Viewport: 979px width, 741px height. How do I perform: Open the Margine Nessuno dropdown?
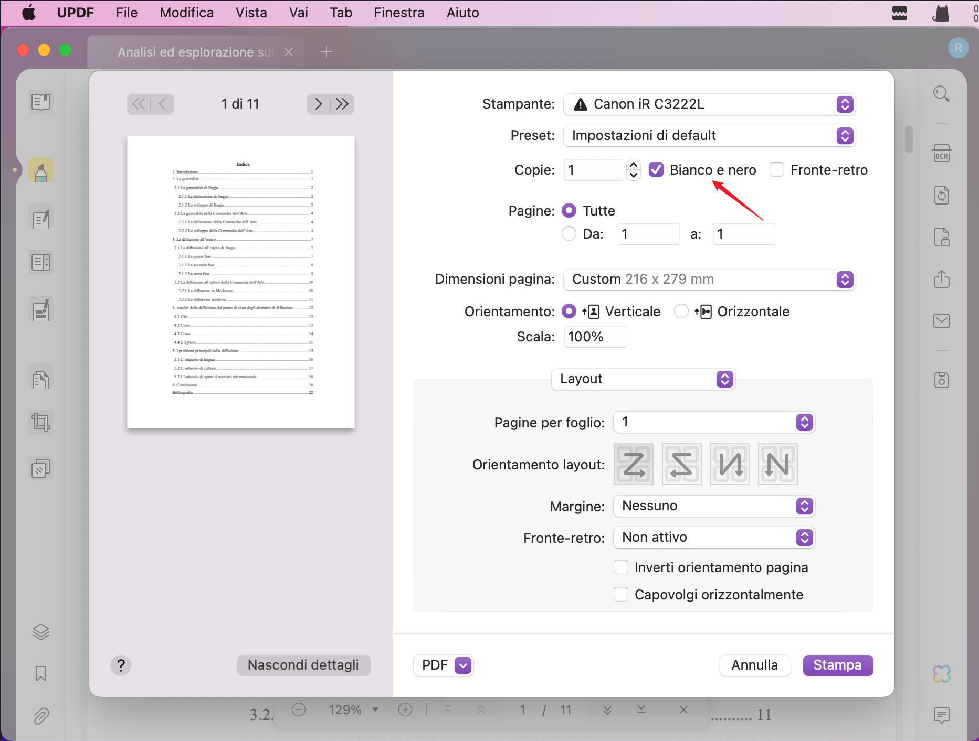click(714, 506)
